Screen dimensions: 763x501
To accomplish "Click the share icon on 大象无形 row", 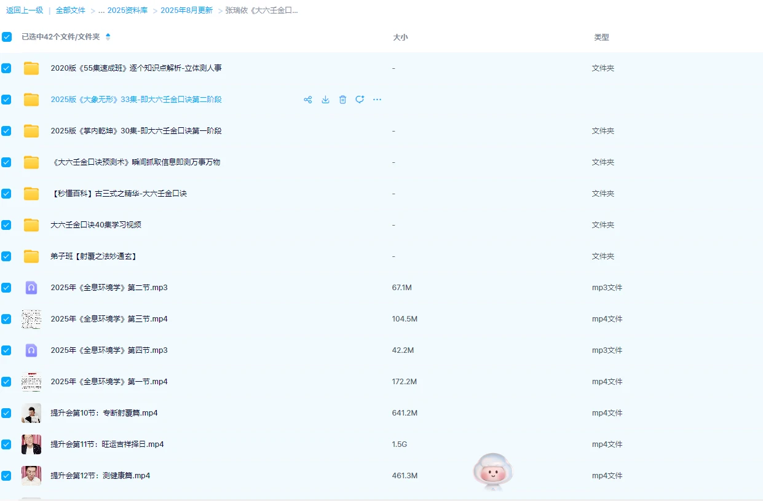I will pos(308,100).
